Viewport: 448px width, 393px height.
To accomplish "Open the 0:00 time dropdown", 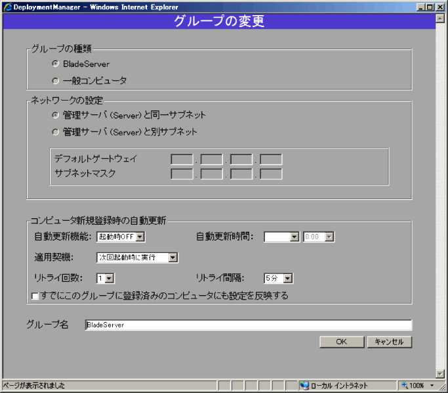I will pos(319,237).
